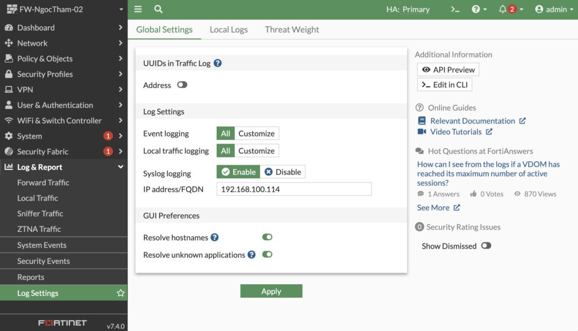Open FW-NgocTham-02 device dropdown
Image resolution: width=578 pixels, height=331 pixels.
click(x=121, y=10)
